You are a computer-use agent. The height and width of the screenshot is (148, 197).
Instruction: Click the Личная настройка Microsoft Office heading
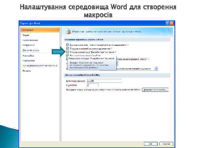82,75
